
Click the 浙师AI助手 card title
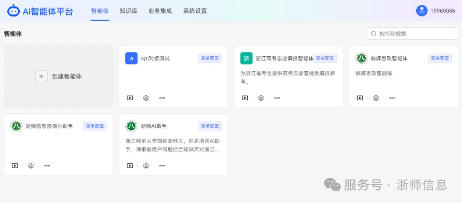154,126
